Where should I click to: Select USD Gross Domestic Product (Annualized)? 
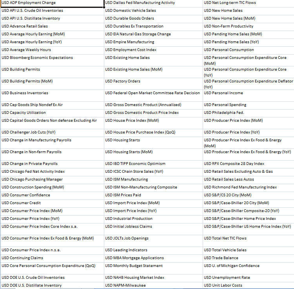(153, 105)
